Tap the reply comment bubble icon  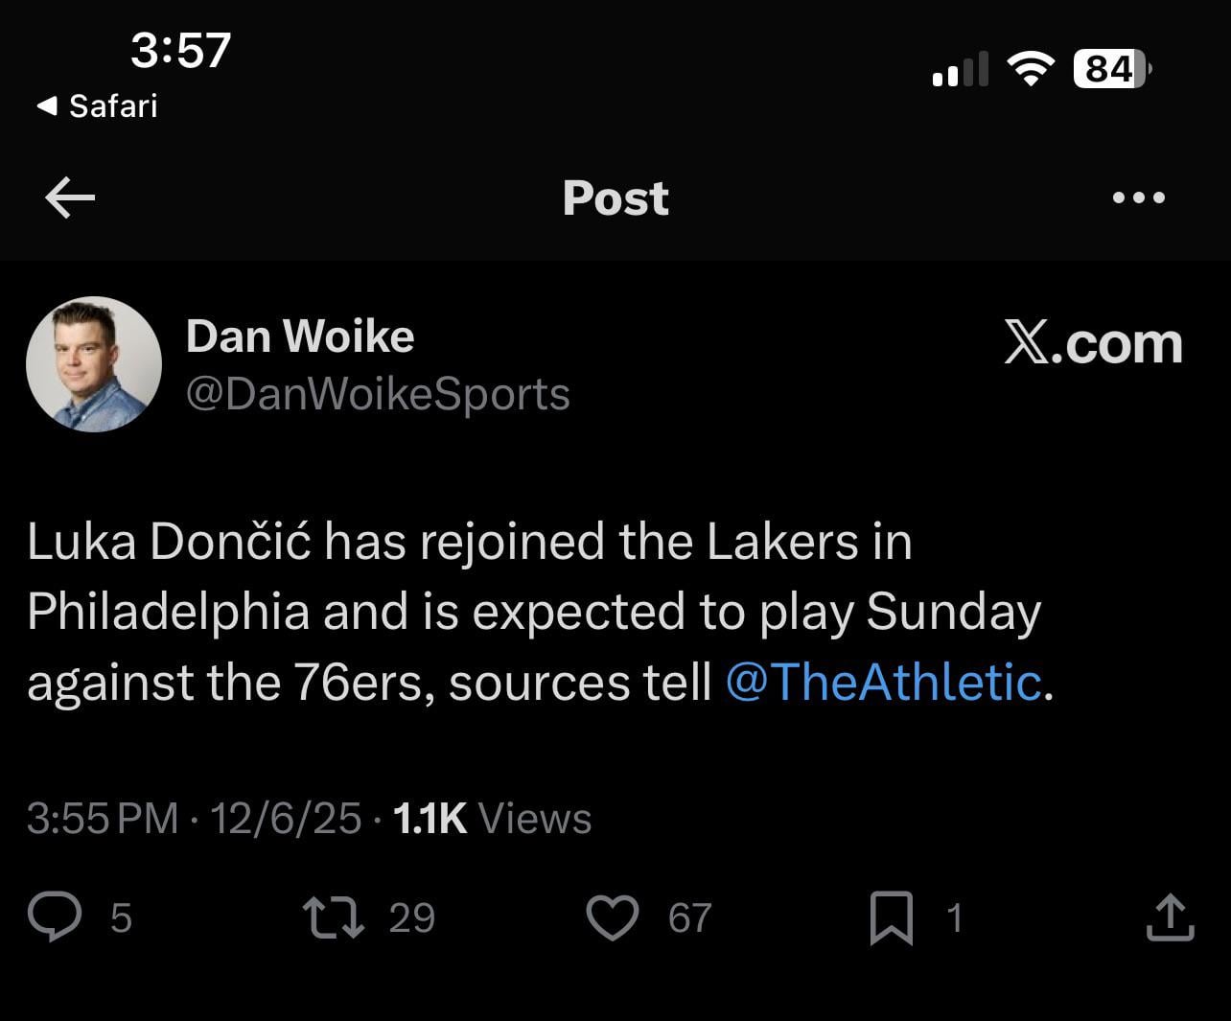click(54, 917)
